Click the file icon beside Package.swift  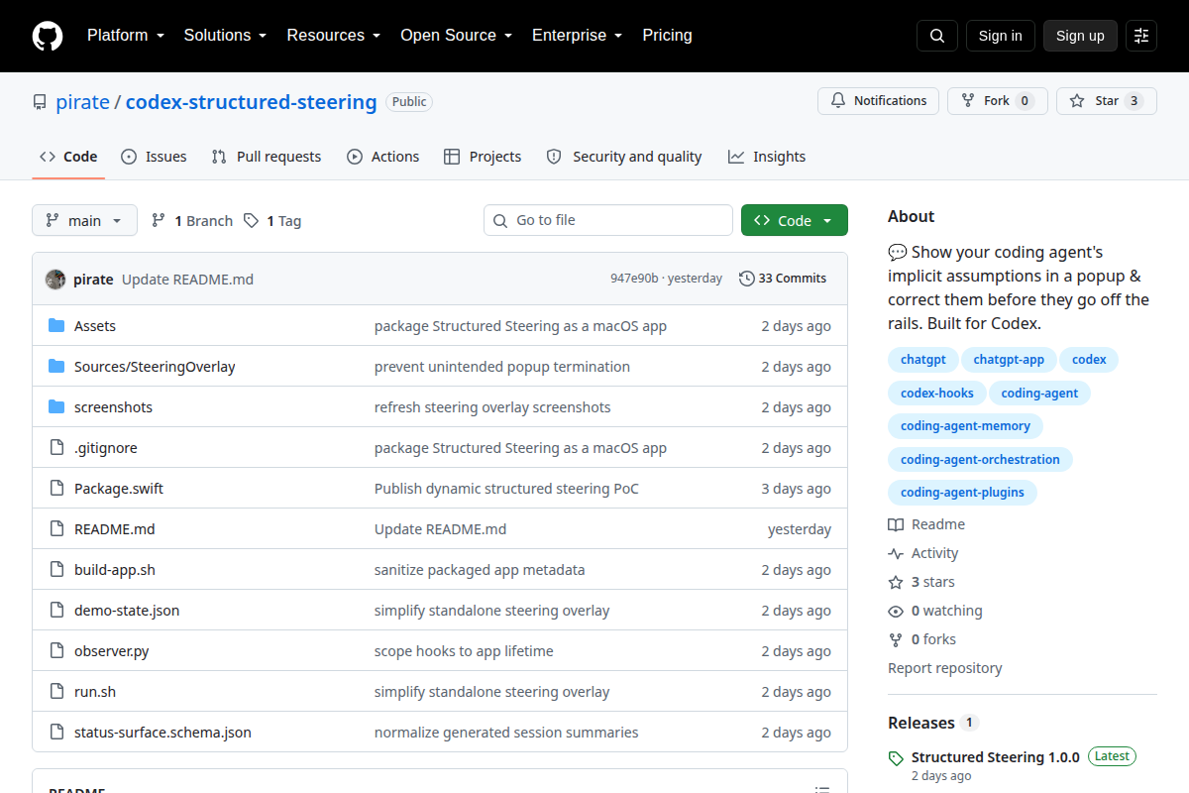point(56,489)
